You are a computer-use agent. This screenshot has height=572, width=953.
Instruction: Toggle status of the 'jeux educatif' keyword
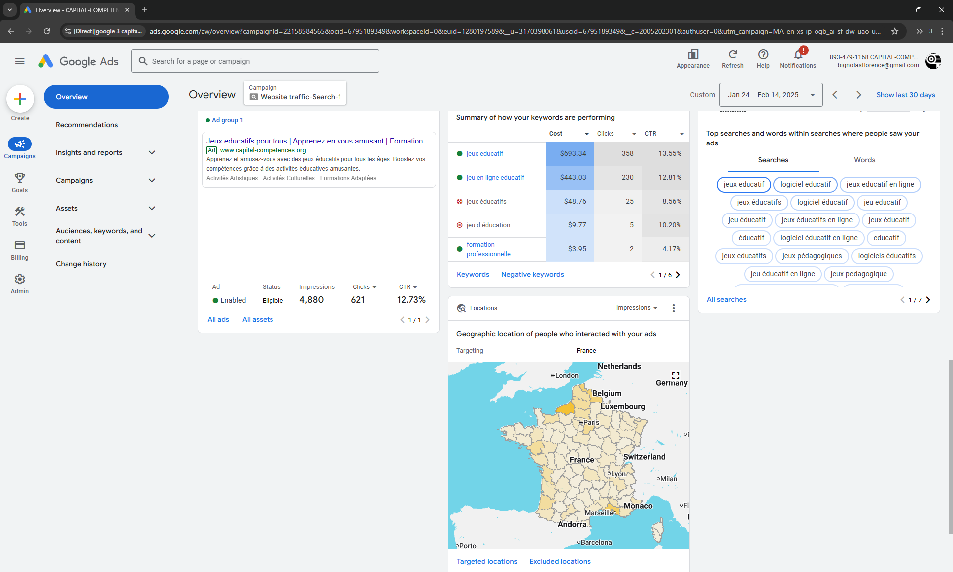click(x=459, y=153)
